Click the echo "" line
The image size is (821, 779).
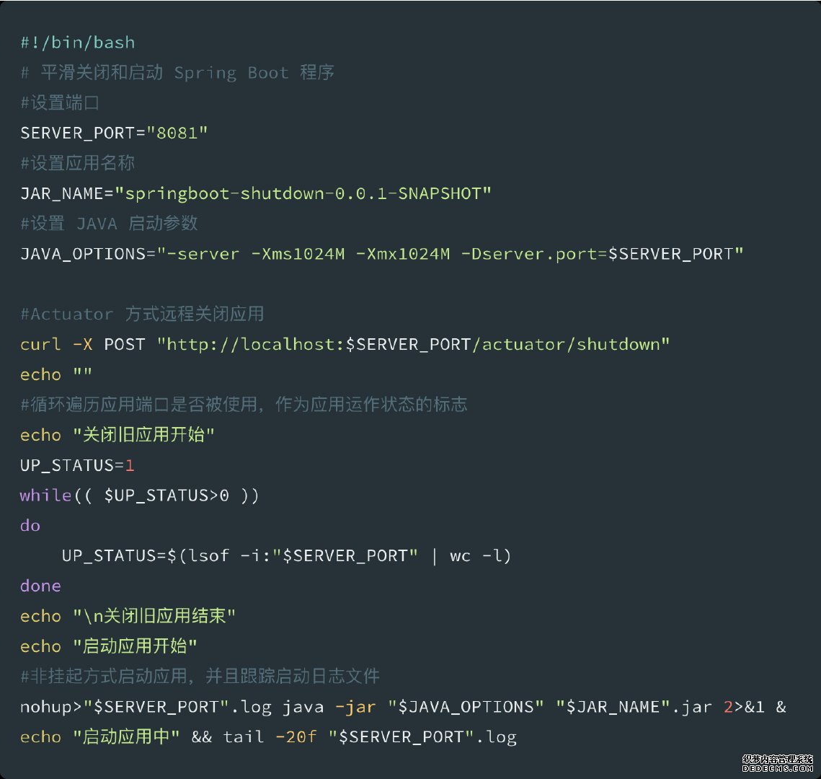pyautogui.click(x=56, y=374)
